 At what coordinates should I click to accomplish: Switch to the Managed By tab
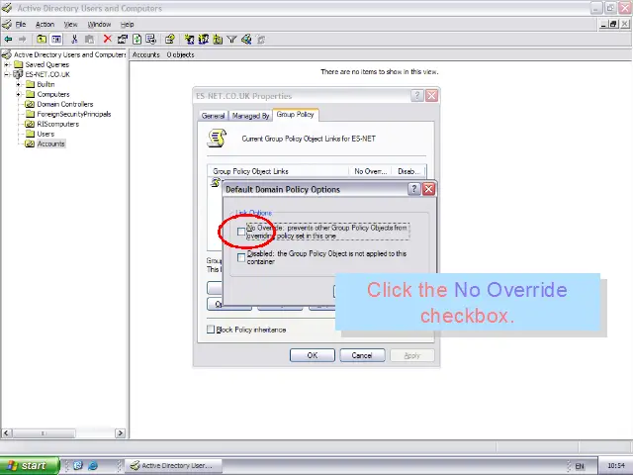[250, 116]
